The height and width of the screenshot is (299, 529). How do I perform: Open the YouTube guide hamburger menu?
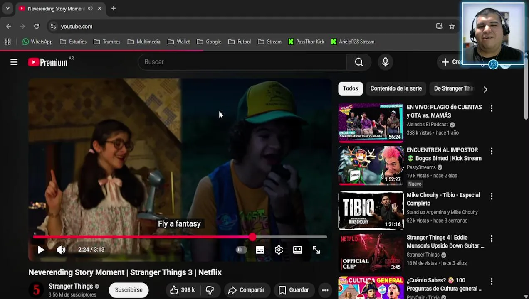14,62
